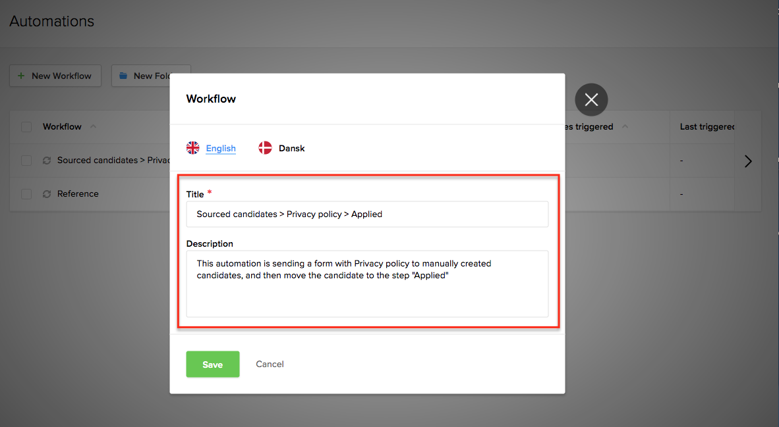
Task: Click the Danish flag icon
Action: pos(266,148)
